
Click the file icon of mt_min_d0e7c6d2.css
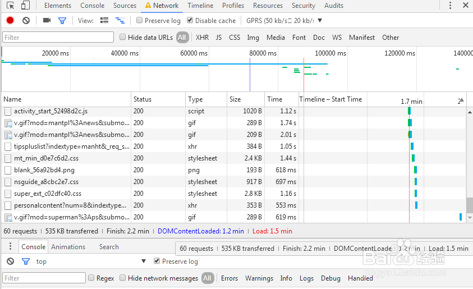[x=8, y=158]
